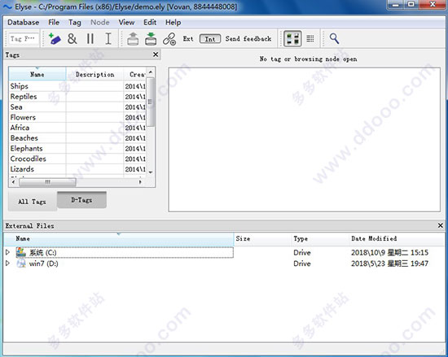Select the Beaches tag
This screenshot has width=448, height=357.
(x=24, y=138)
